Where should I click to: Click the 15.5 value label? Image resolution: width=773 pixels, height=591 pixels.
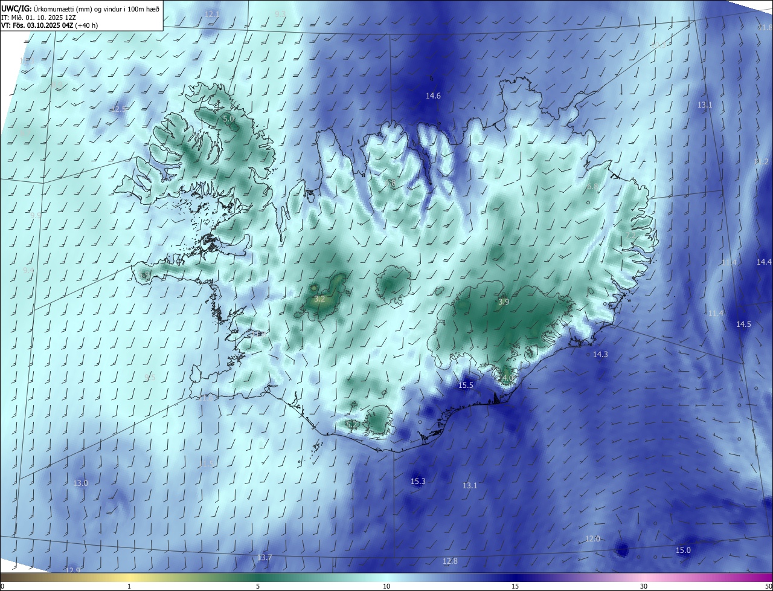click(466, 386)
